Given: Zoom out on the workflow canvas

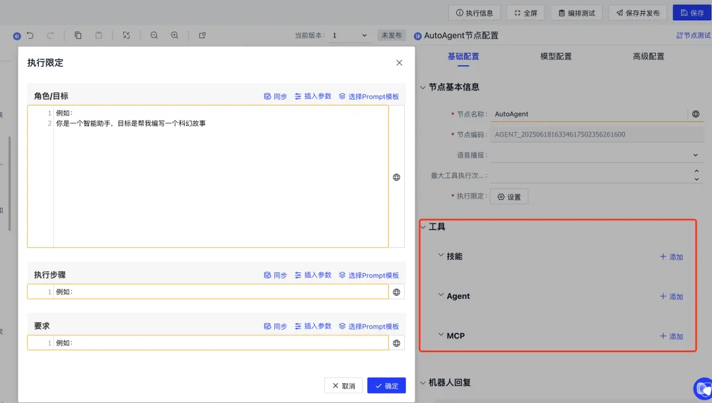Looking at the screenshot, I should point(154,35).
